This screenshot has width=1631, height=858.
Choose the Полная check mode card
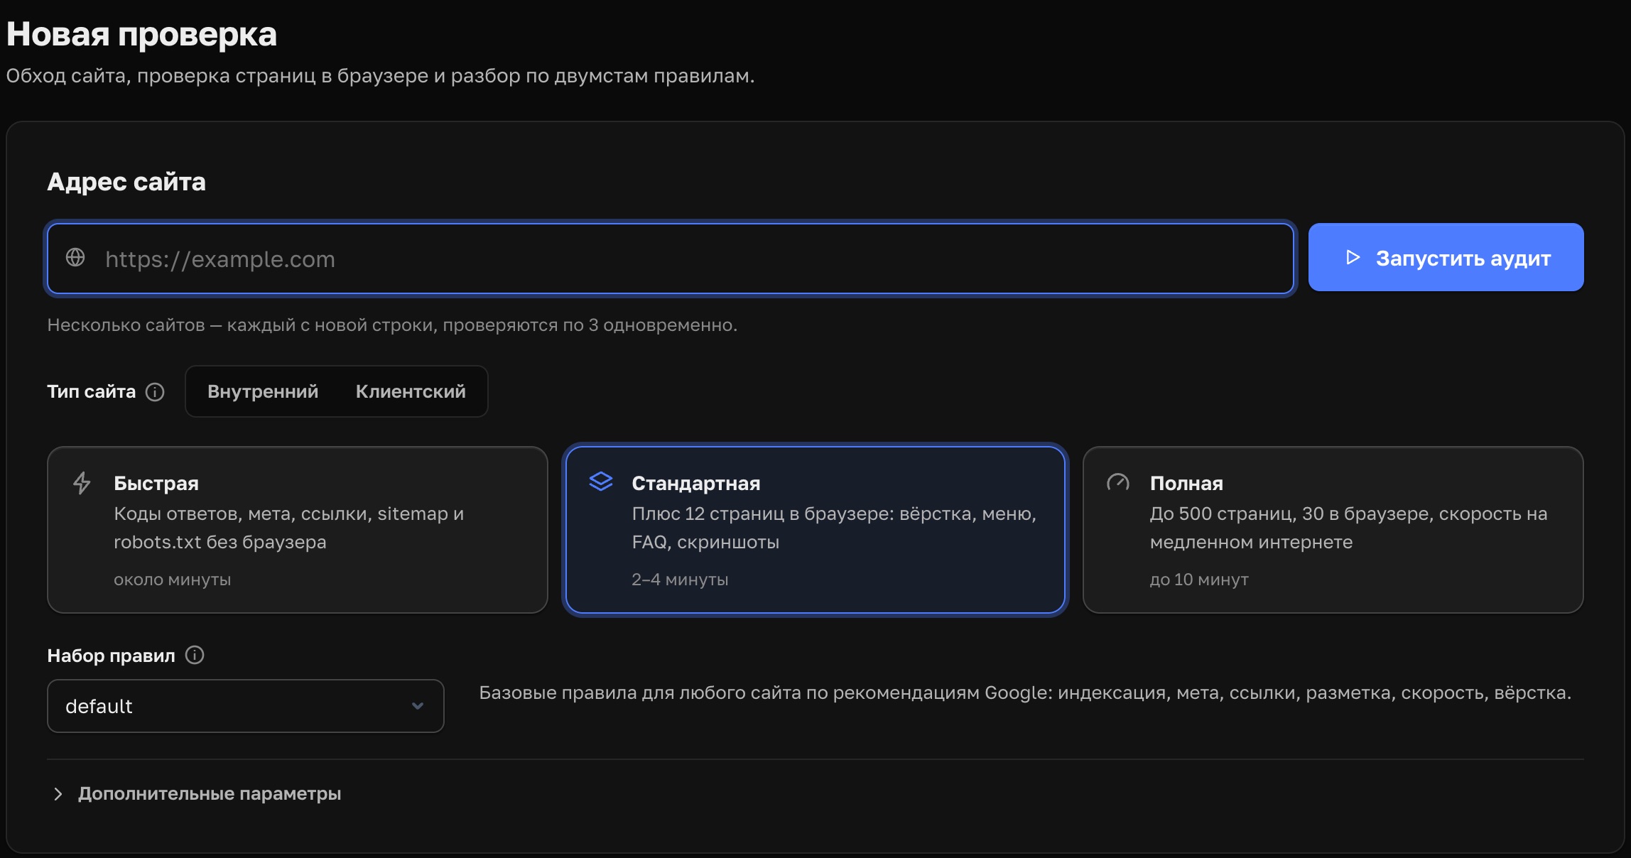(1333, 530)
